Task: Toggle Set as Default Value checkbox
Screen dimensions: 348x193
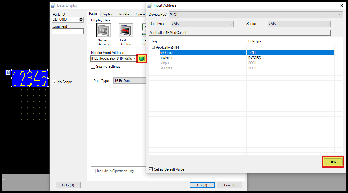Action: coord(151,169)
